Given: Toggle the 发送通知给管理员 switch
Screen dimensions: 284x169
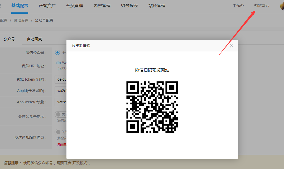Looking at the screenshot, I should pyautogui.click(x=61, y=132).
